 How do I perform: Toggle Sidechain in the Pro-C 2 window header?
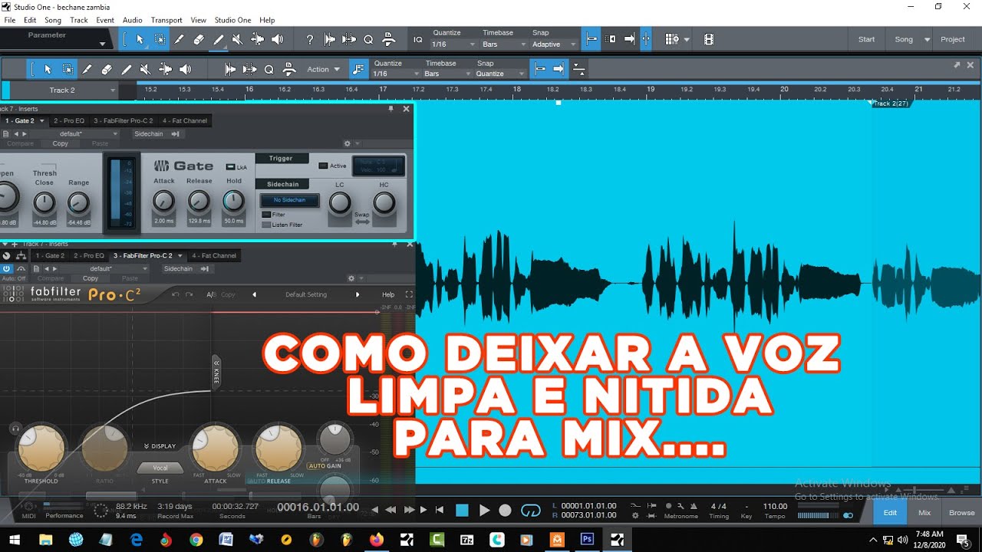pos(186,268)
